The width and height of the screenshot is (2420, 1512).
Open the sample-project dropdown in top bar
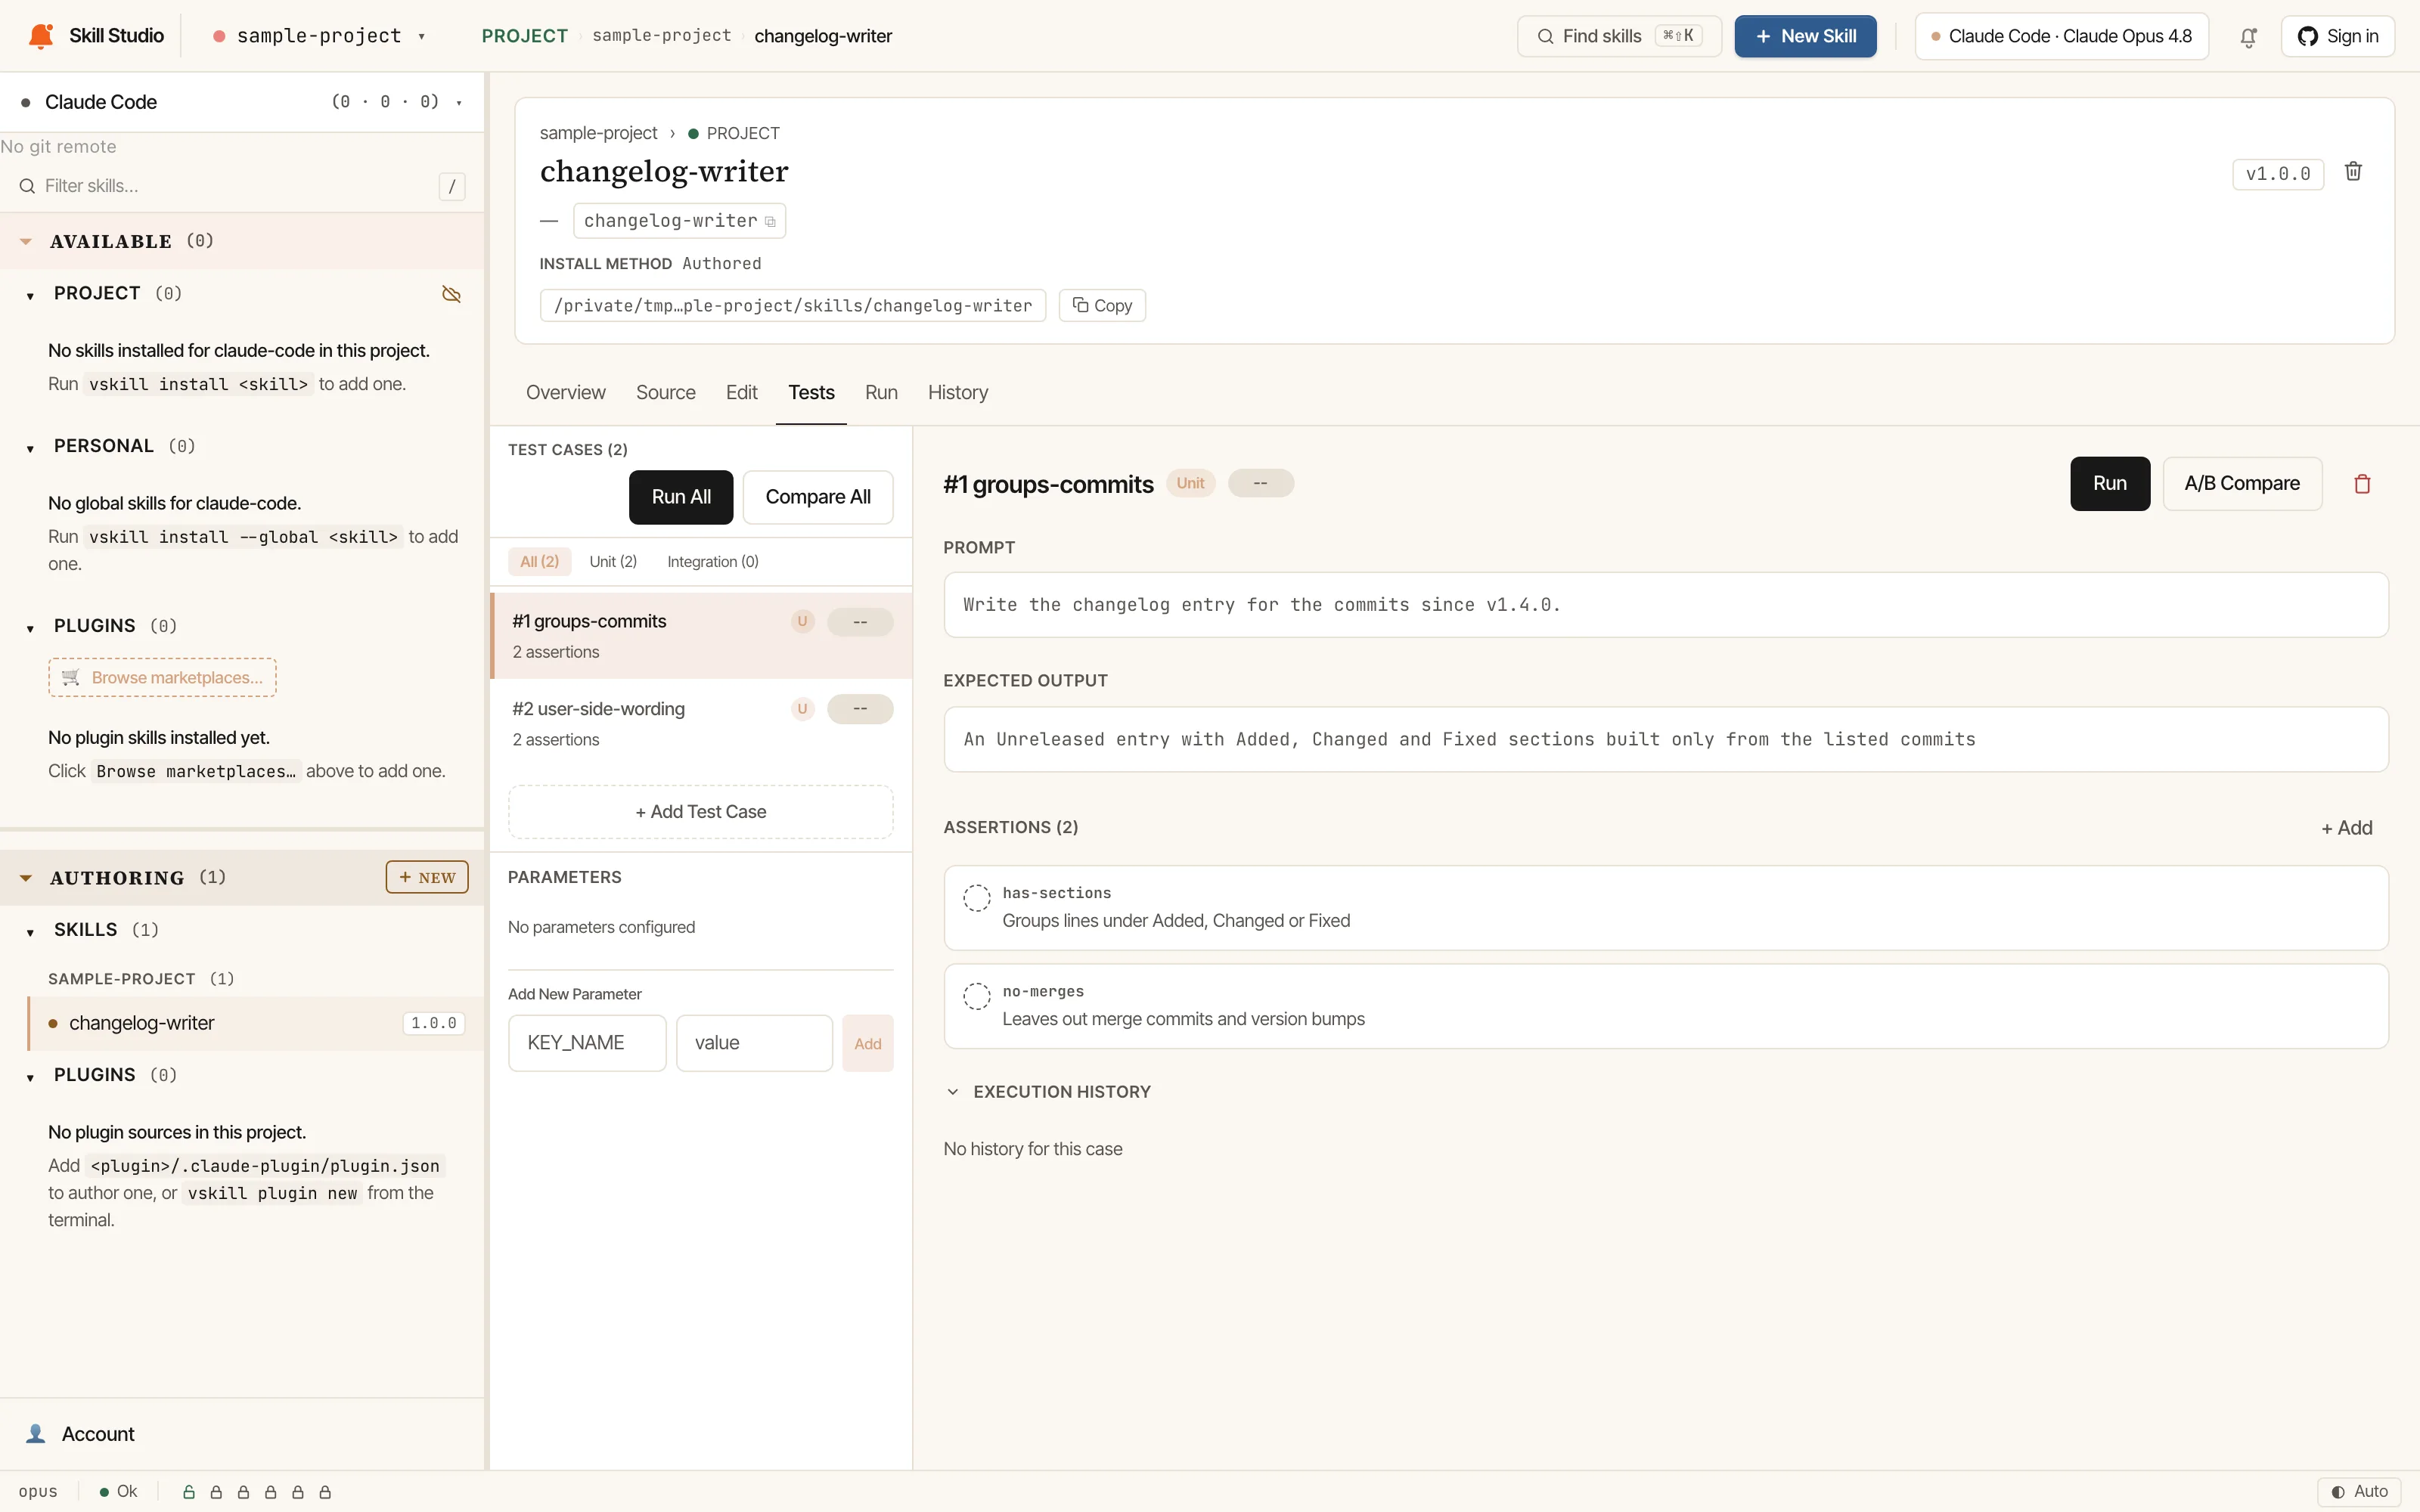click(x=320, y=36)
